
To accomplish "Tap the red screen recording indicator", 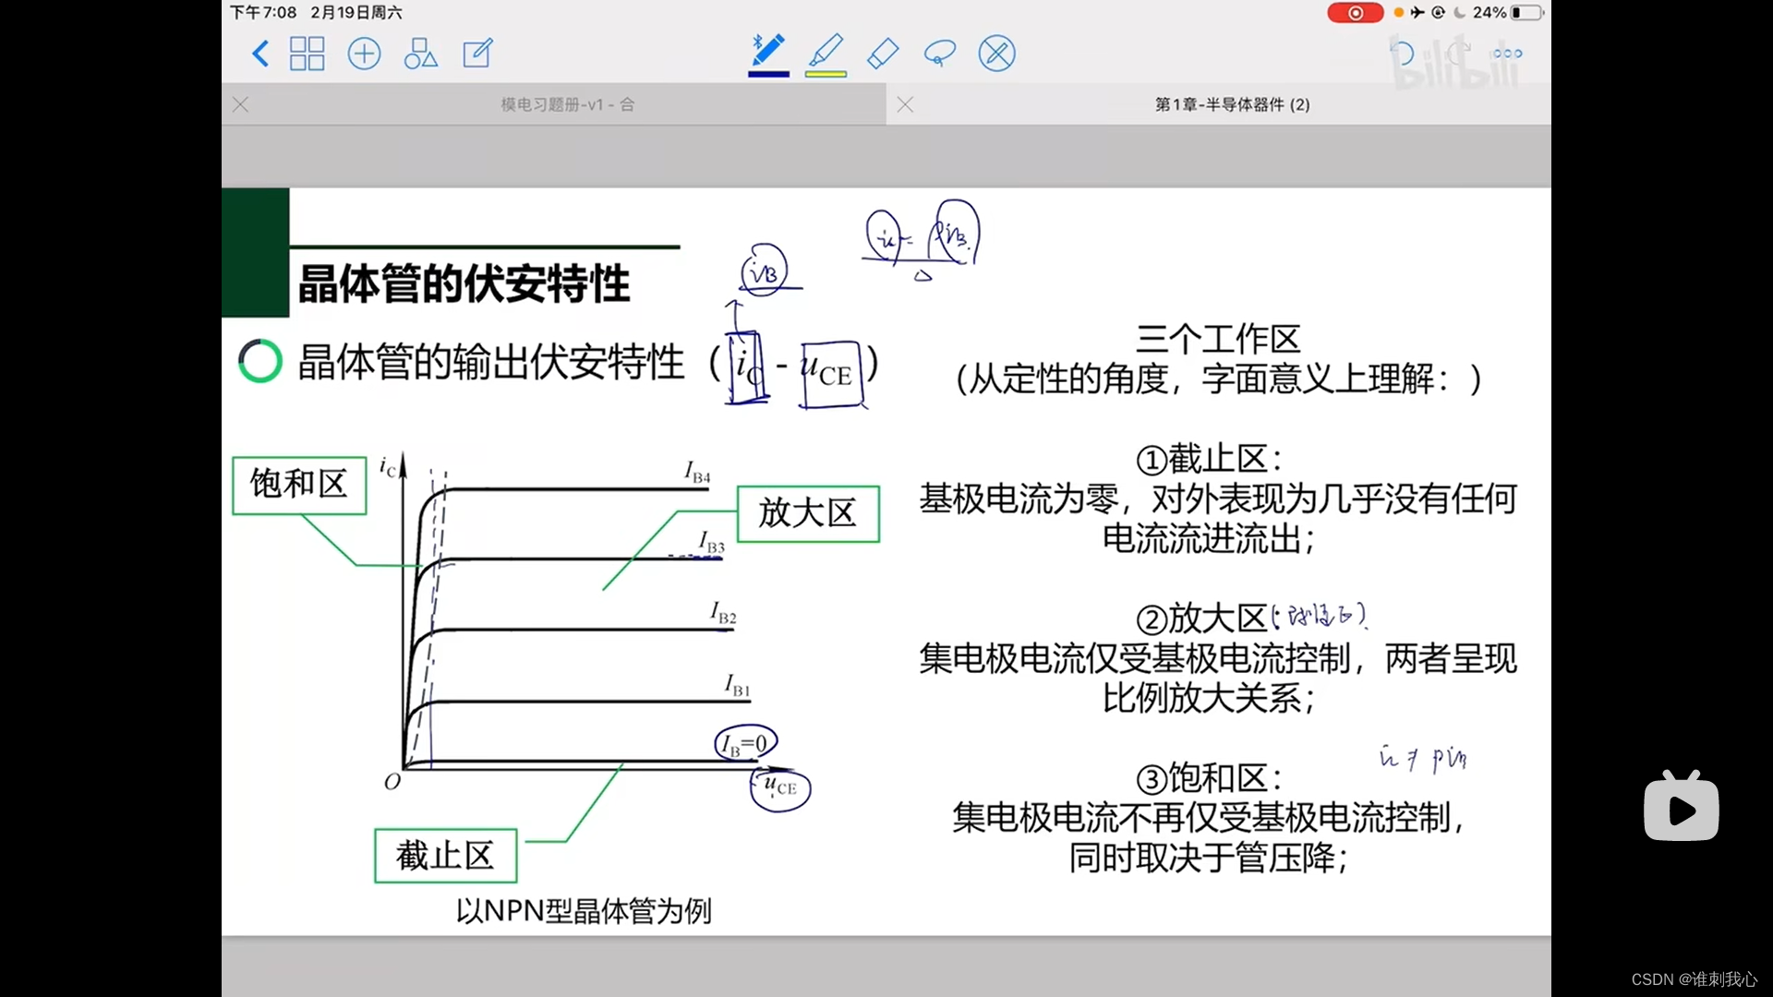I will [1355, 13].
